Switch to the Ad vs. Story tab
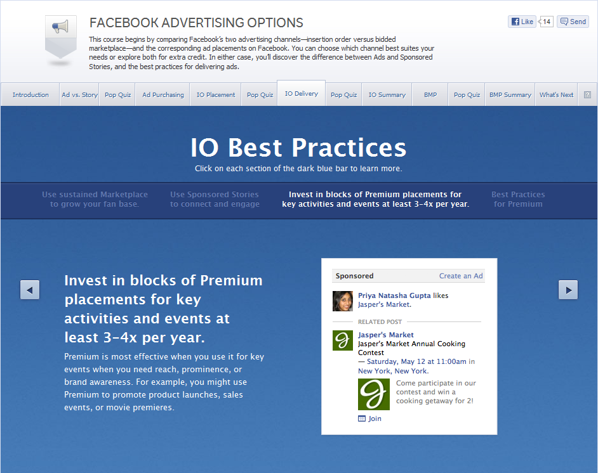 [79, 95]
